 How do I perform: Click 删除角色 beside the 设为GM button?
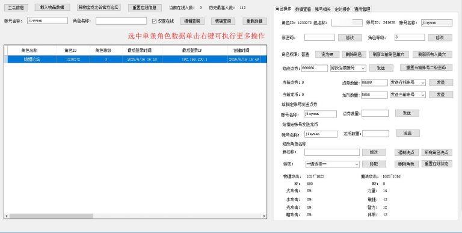point(354,55)
